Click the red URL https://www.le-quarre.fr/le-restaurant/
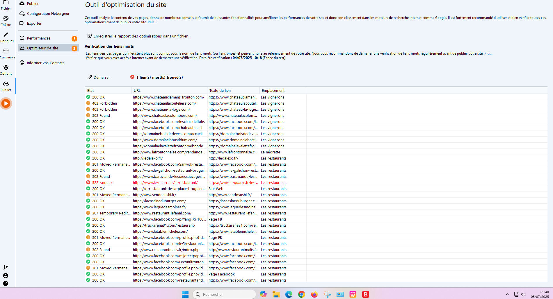 [165, 182]
